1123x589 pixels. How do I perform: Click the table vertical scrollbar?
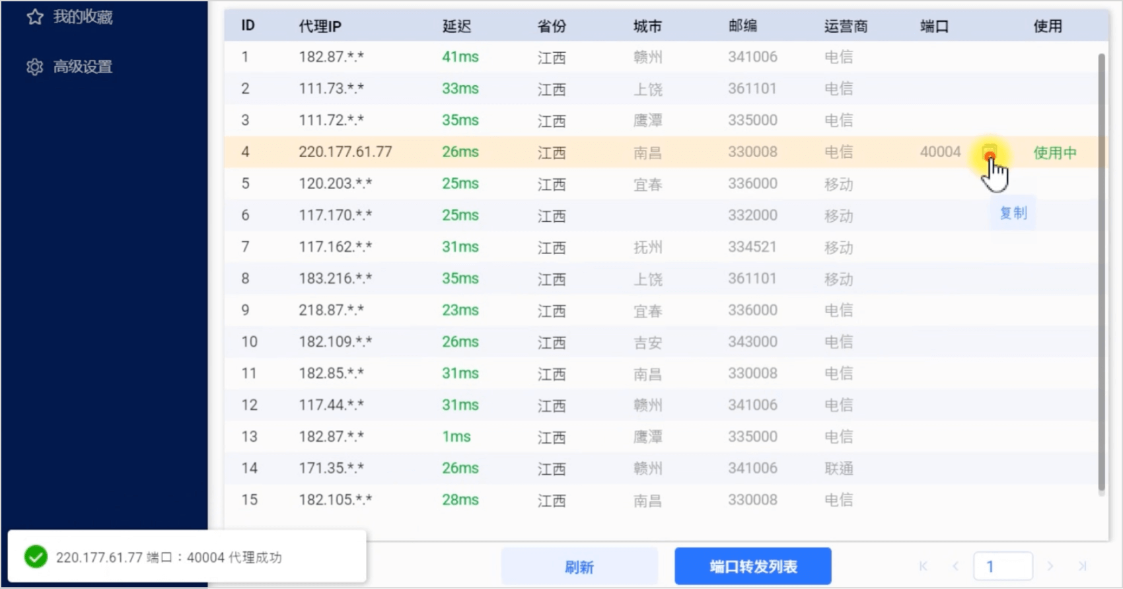pyautogui.click(x=1101, y=273)
